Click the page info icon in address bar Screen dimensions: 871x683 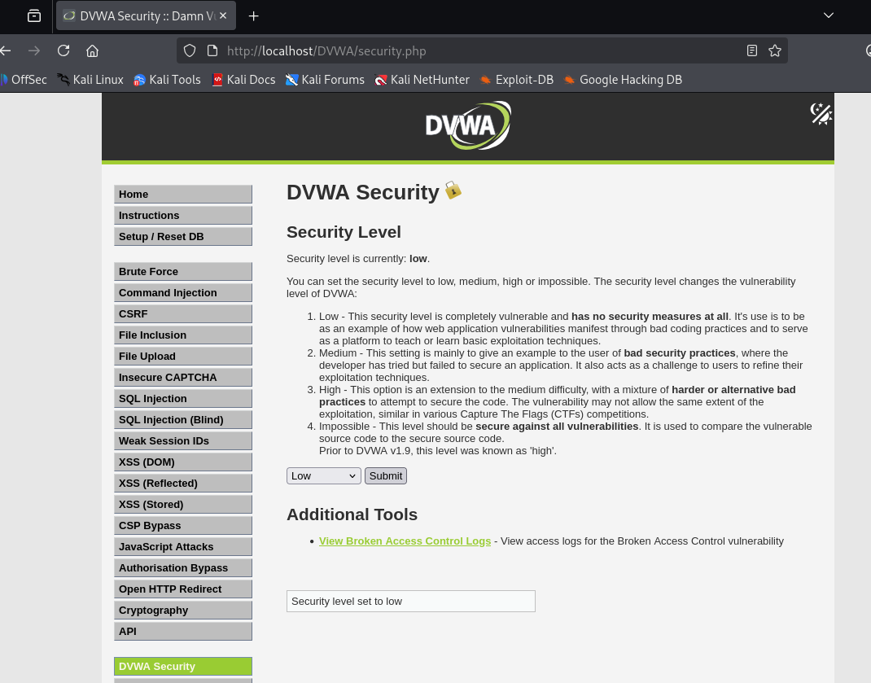tap(212, 50)
